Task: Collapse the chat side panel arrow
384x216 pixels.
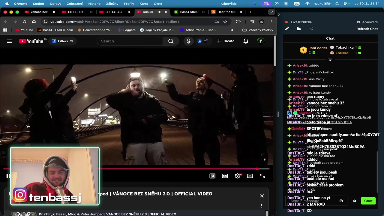Action: click(x=279, y=14)
